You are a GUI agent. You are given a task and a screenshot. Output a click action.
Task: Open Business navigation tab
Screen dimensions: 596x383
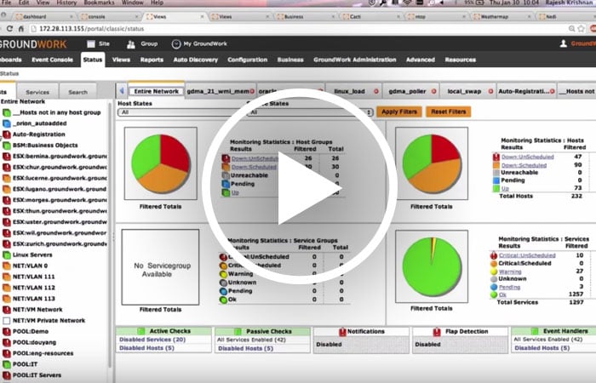[290, 60]
